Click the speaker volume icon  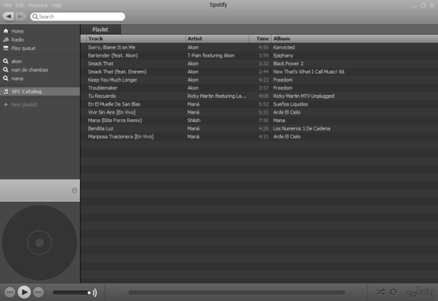click(95, 293)
